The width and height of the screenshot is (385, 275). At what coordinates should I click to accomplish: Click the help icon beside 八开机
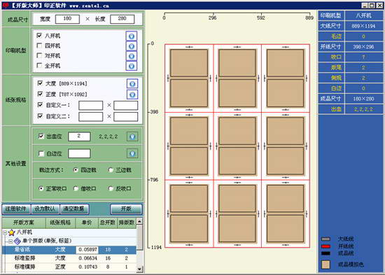132,36
